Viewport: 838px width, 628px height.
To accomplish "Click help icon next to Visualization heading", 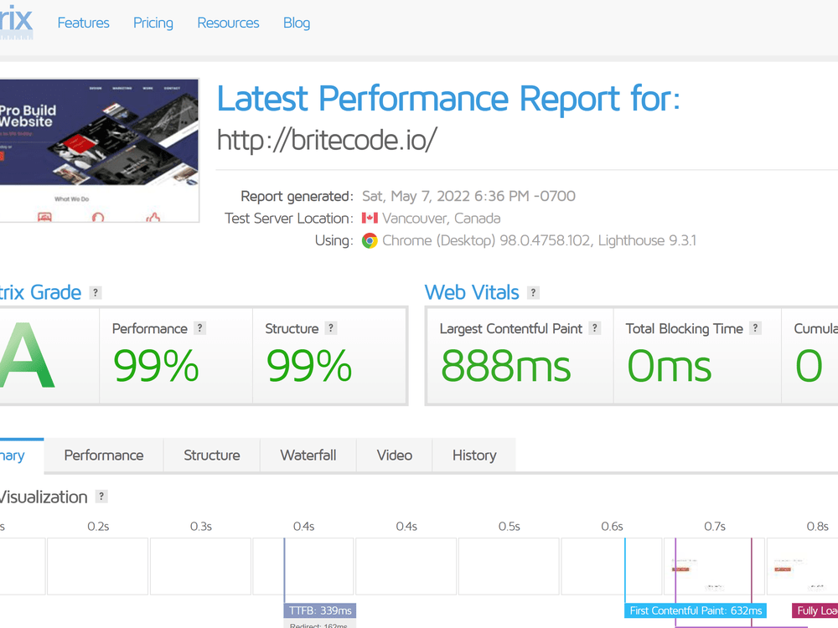I will 101,496.
